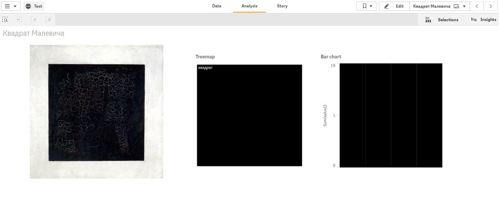Open the hamburger navigation menu
499x205 pixels.
tap(11, 6)
